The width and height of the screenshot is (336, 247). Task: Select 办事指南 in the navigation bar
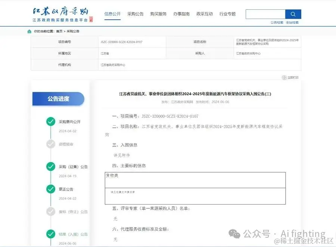pos(181,13)
